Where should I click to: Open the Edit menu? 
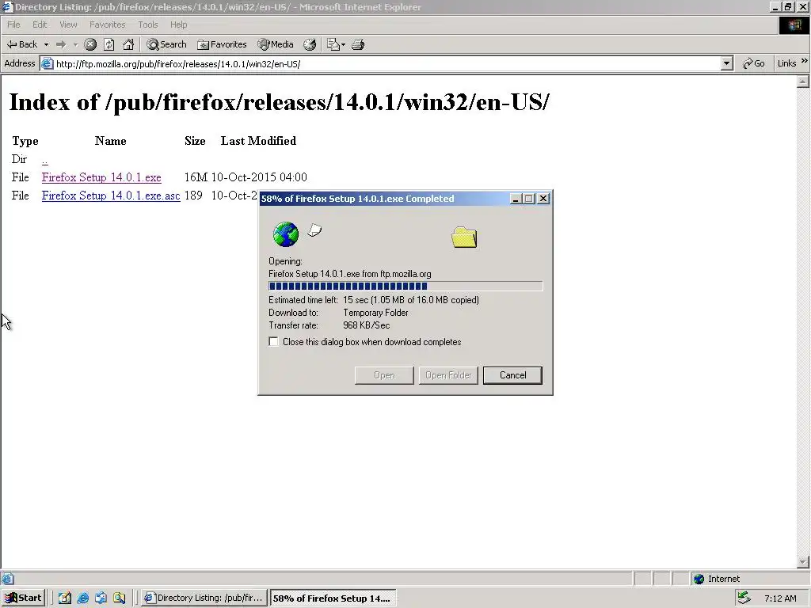(40, 25)
